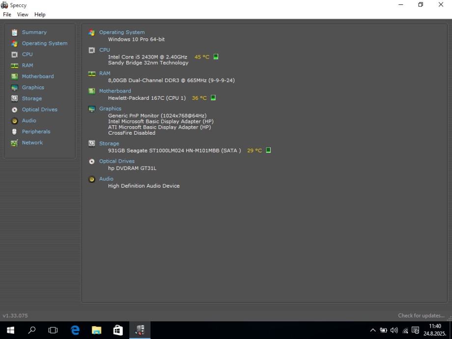Open the RAM heading link in main panel
This screenshot has width=452, height=339.
click(105, 73)
